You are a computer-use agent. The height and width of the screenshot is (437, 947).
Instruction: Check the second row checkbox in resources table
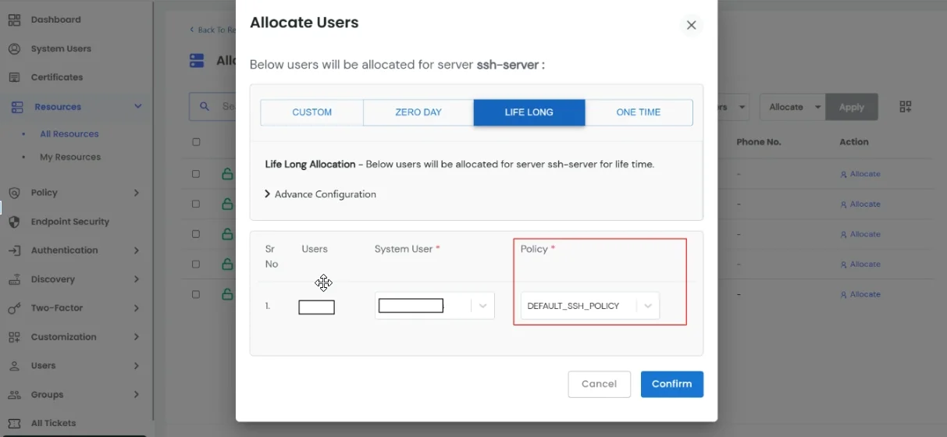coord(196,204)
